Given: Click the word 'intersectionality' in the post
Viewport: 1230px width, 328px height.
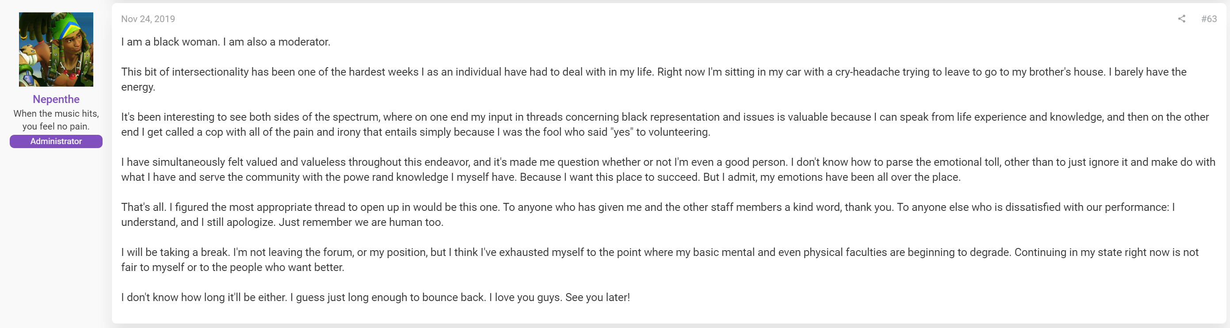Looking at the screenshot, I should point(210,72).
